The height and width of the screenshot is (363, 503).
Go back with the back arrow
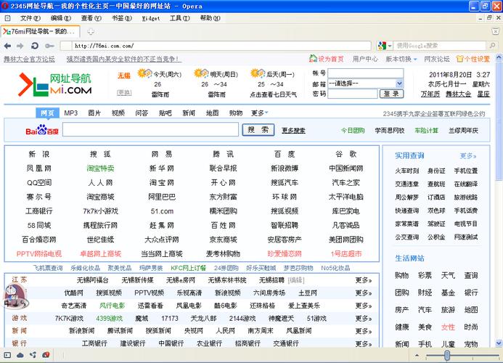[x=7, y=46]
